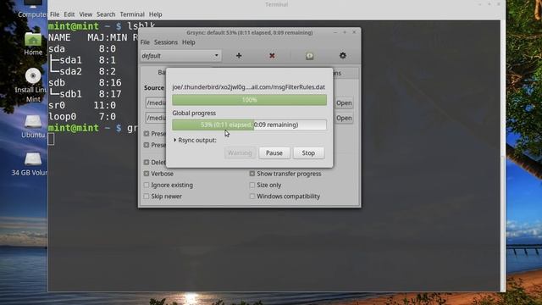
Task: Click the sdb1 row in terminal output
Action: 85,94
